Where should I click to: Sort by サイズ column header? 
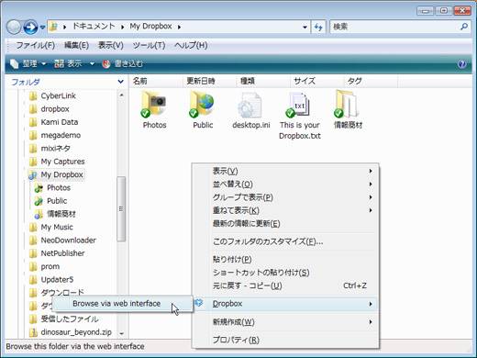click(316, 81)
